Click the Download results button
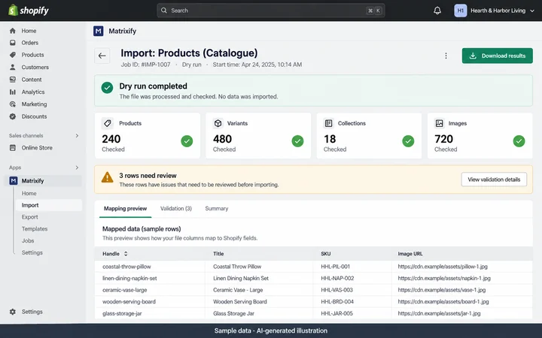Viewport: 542px width, 338px height. coord(497,56)
